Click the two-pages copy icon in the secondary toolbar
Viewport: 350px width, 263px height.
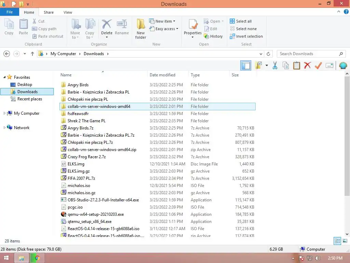[286, 65]
